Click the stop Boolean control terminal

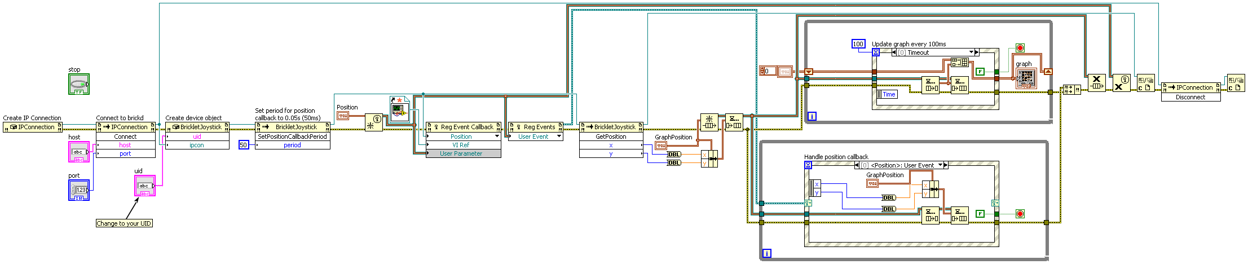79,84
